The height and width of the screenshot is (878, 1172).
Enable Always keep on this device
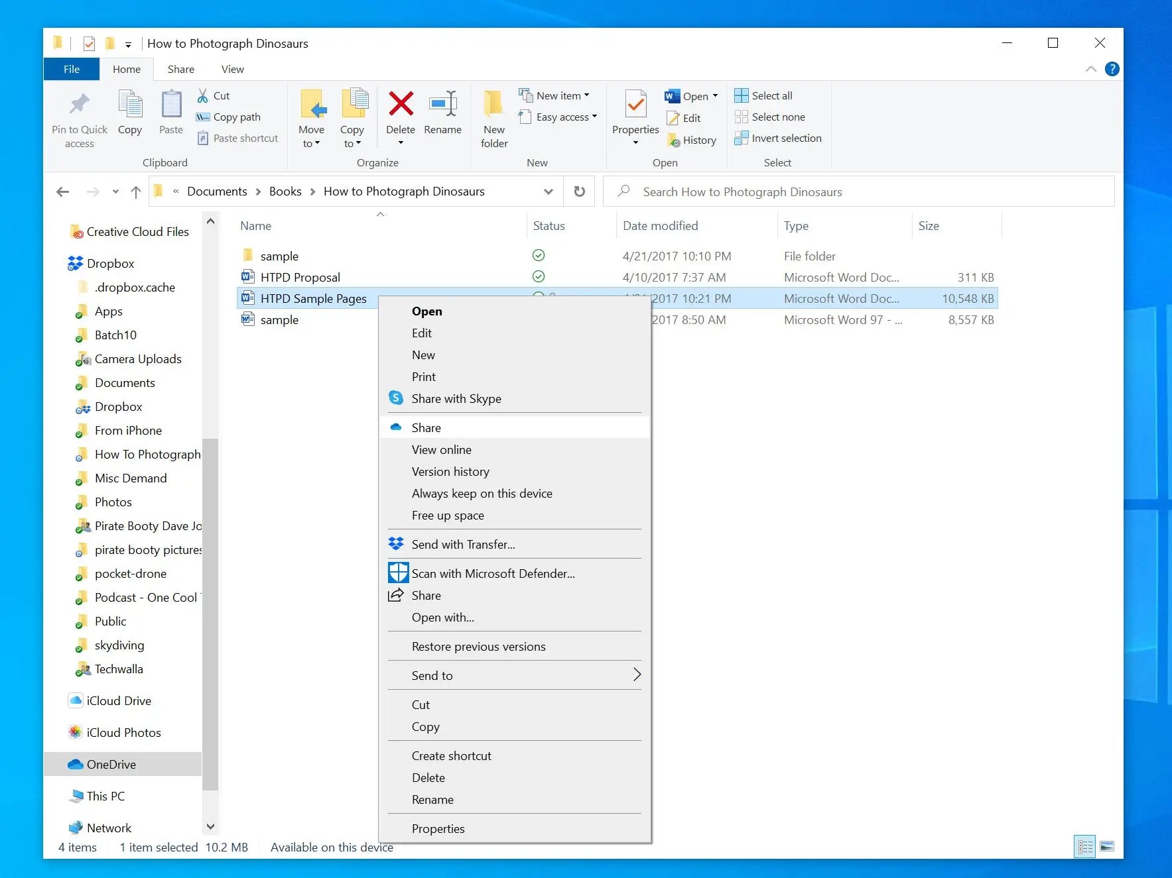482,493
